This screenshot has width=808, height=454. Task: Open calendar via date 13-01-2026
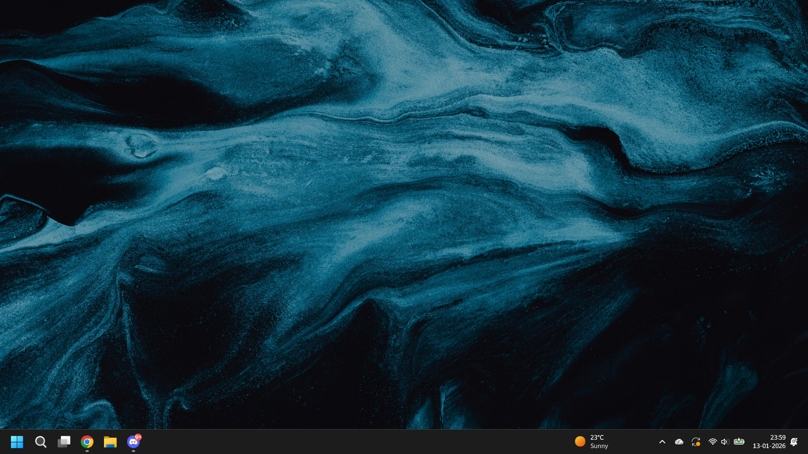pos(769,446)
